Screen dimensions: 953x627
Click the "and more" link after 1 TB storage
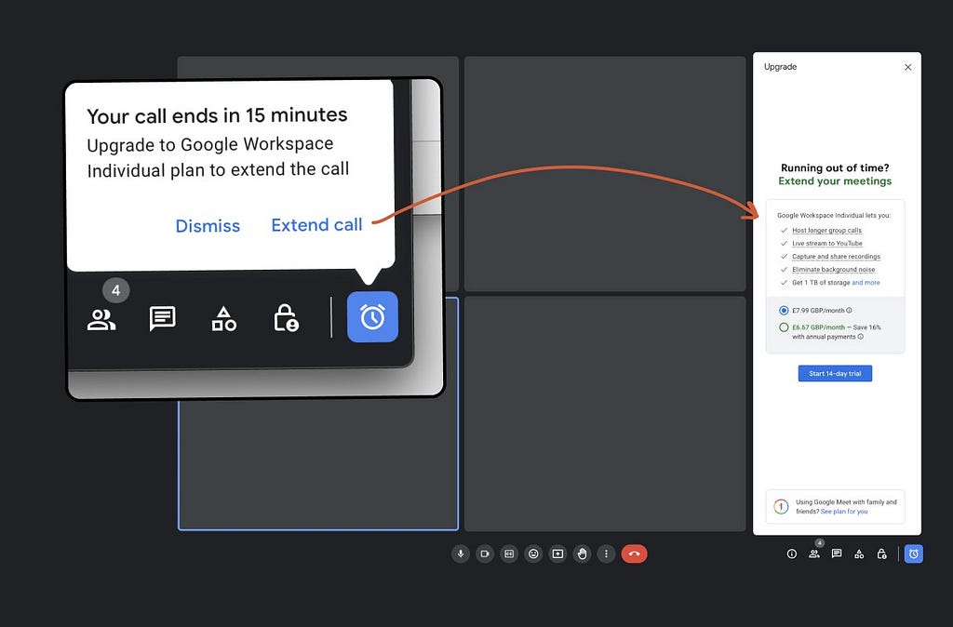866,283
